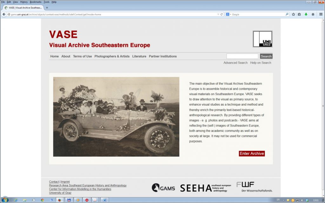Open the Advanced Search link

(235, 63)
